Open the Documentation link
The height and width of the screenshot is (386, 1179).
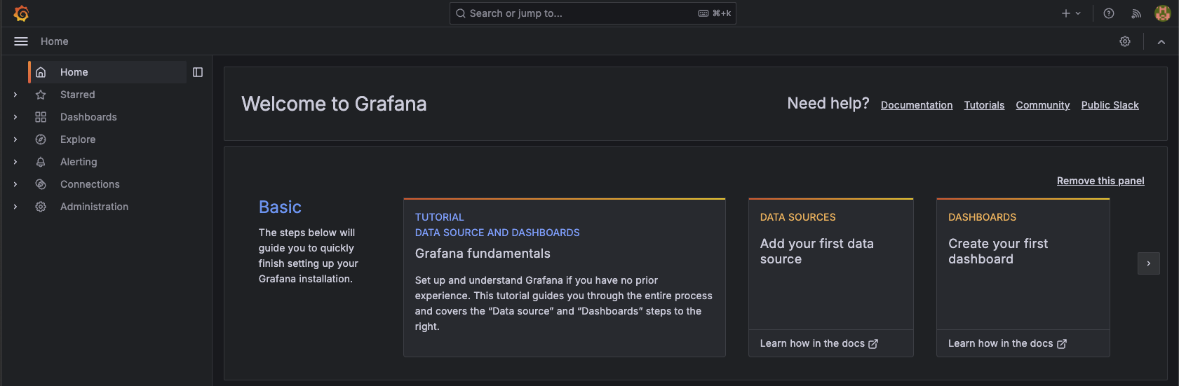[x=917, y=105]
